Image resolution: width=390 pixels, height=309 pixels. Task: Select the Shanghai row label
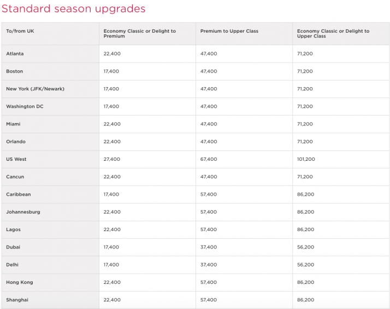coord(18,300)
